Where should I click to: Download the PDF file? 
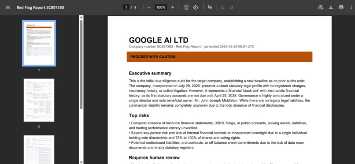tap(331, 7)
